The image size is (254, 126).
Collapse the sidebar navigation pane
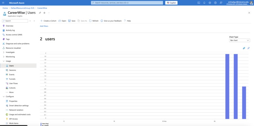tap(34, 21)
